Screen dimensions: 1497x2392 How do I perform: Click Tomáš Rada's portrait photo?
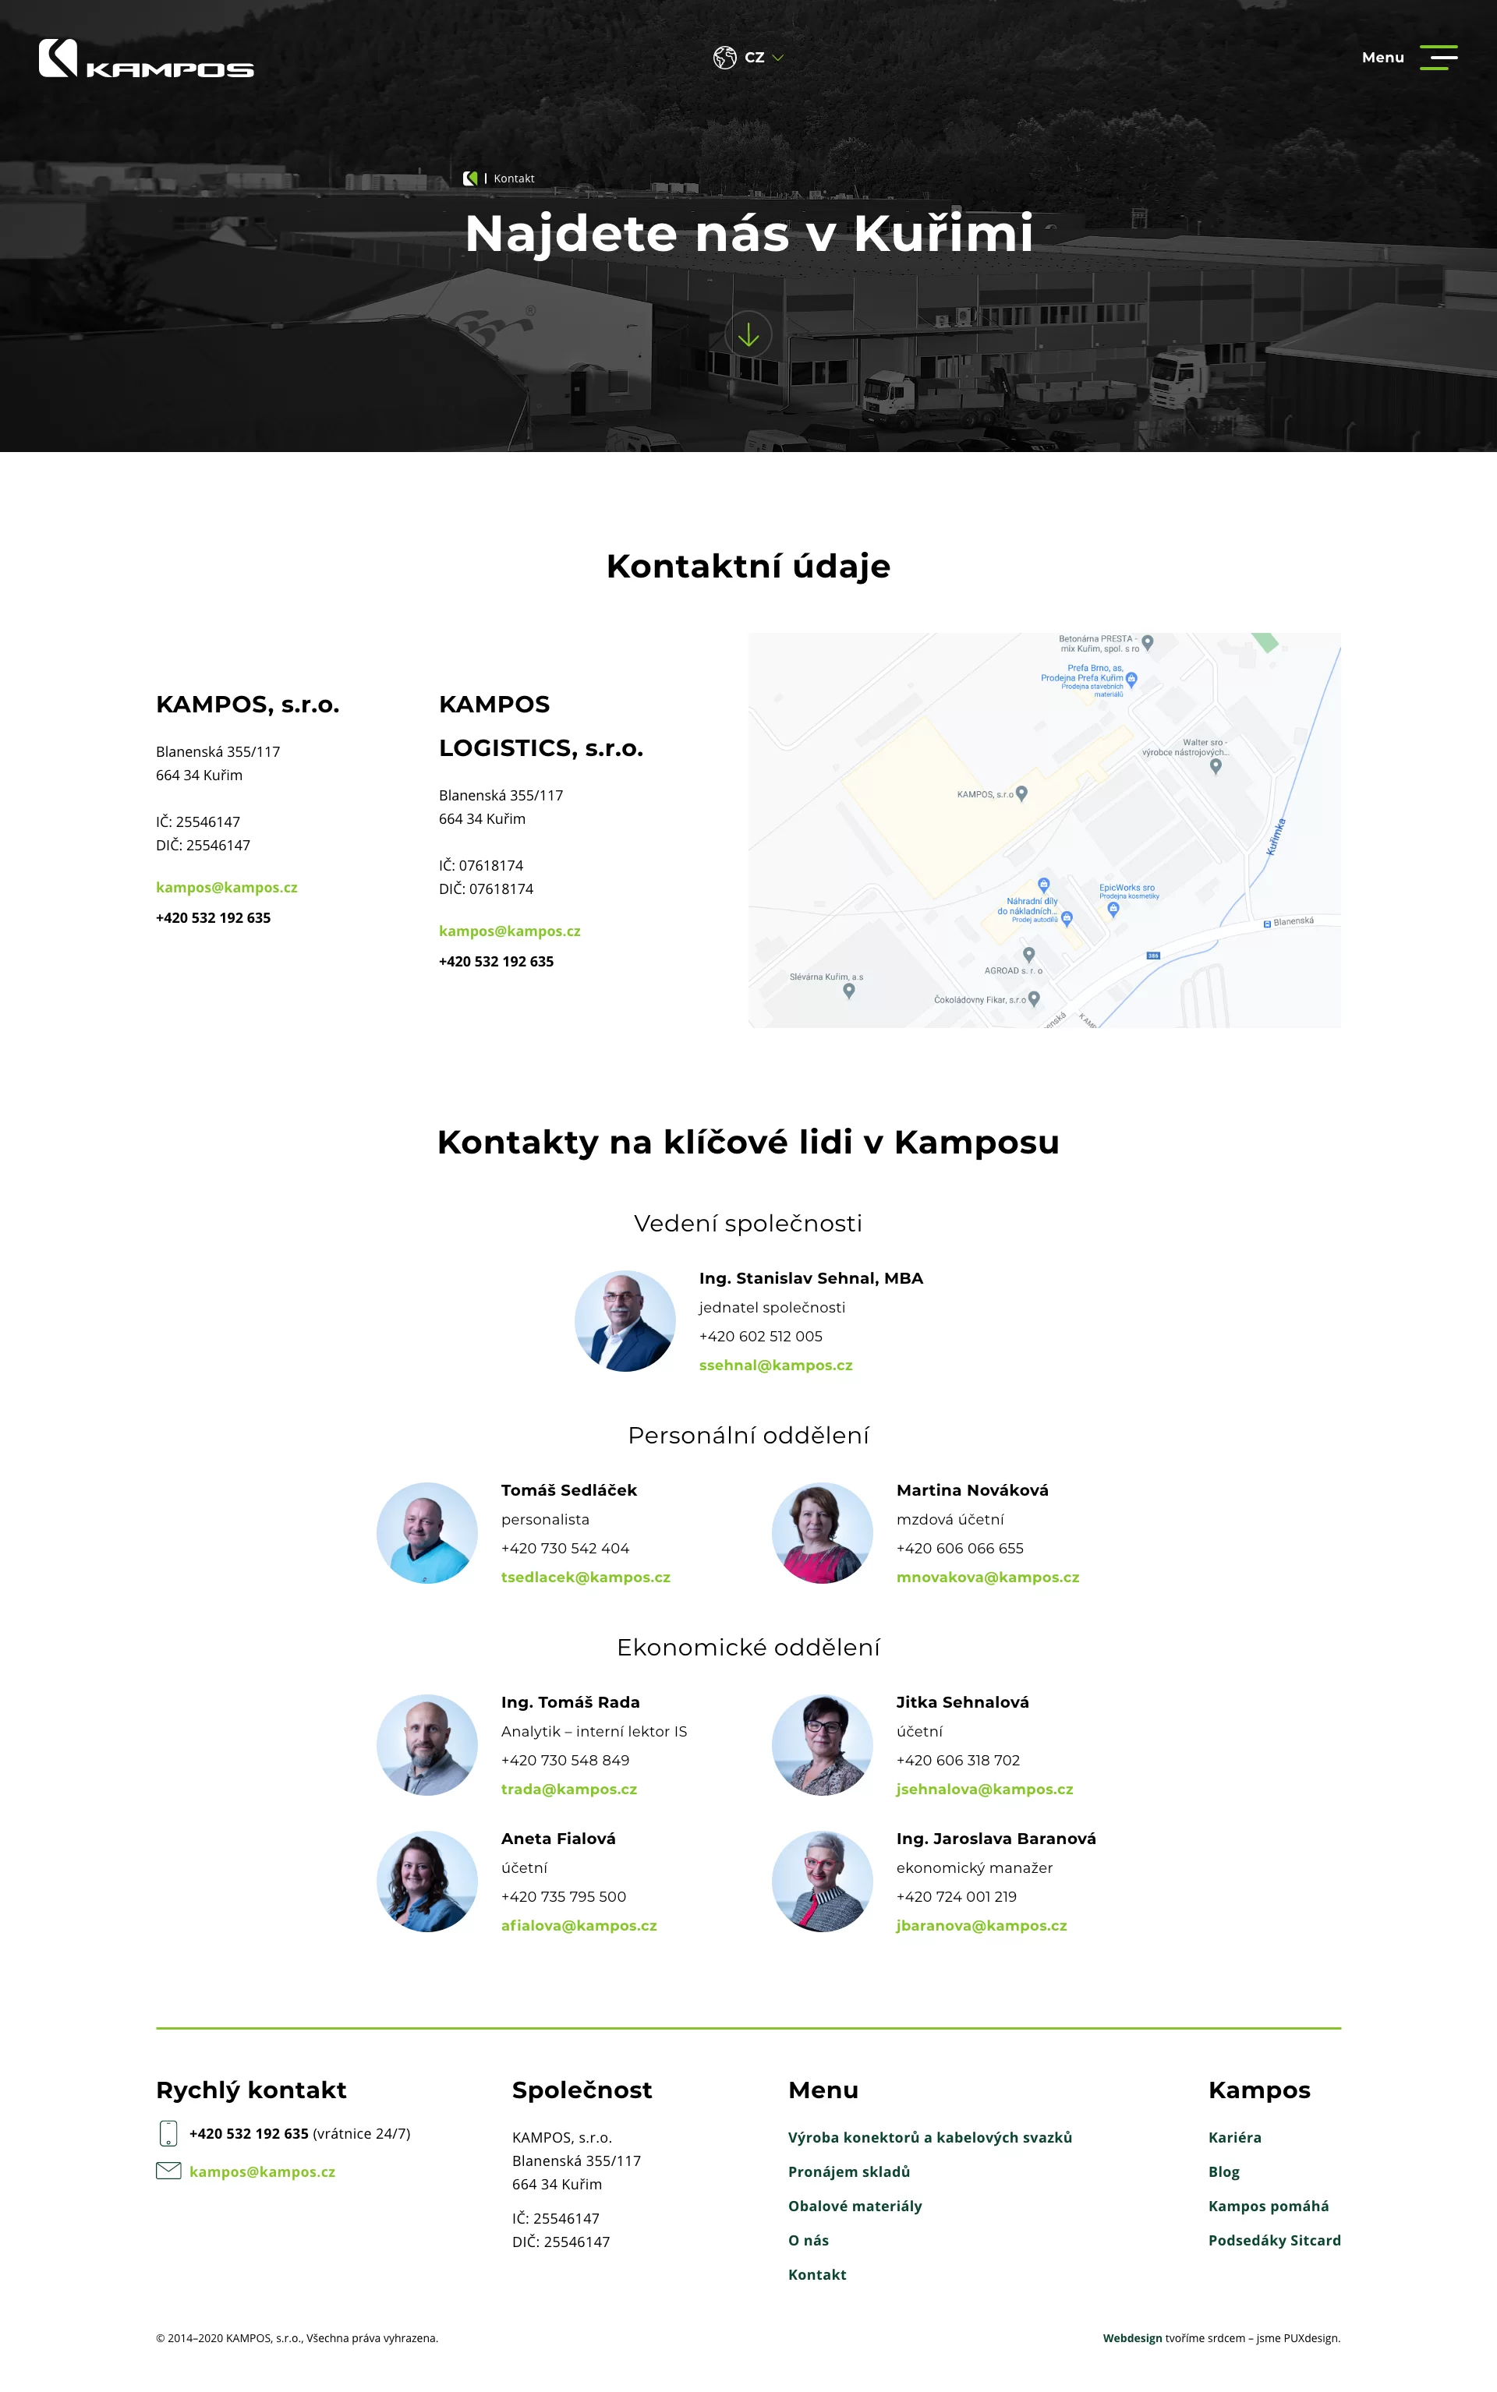[428, 1745]
